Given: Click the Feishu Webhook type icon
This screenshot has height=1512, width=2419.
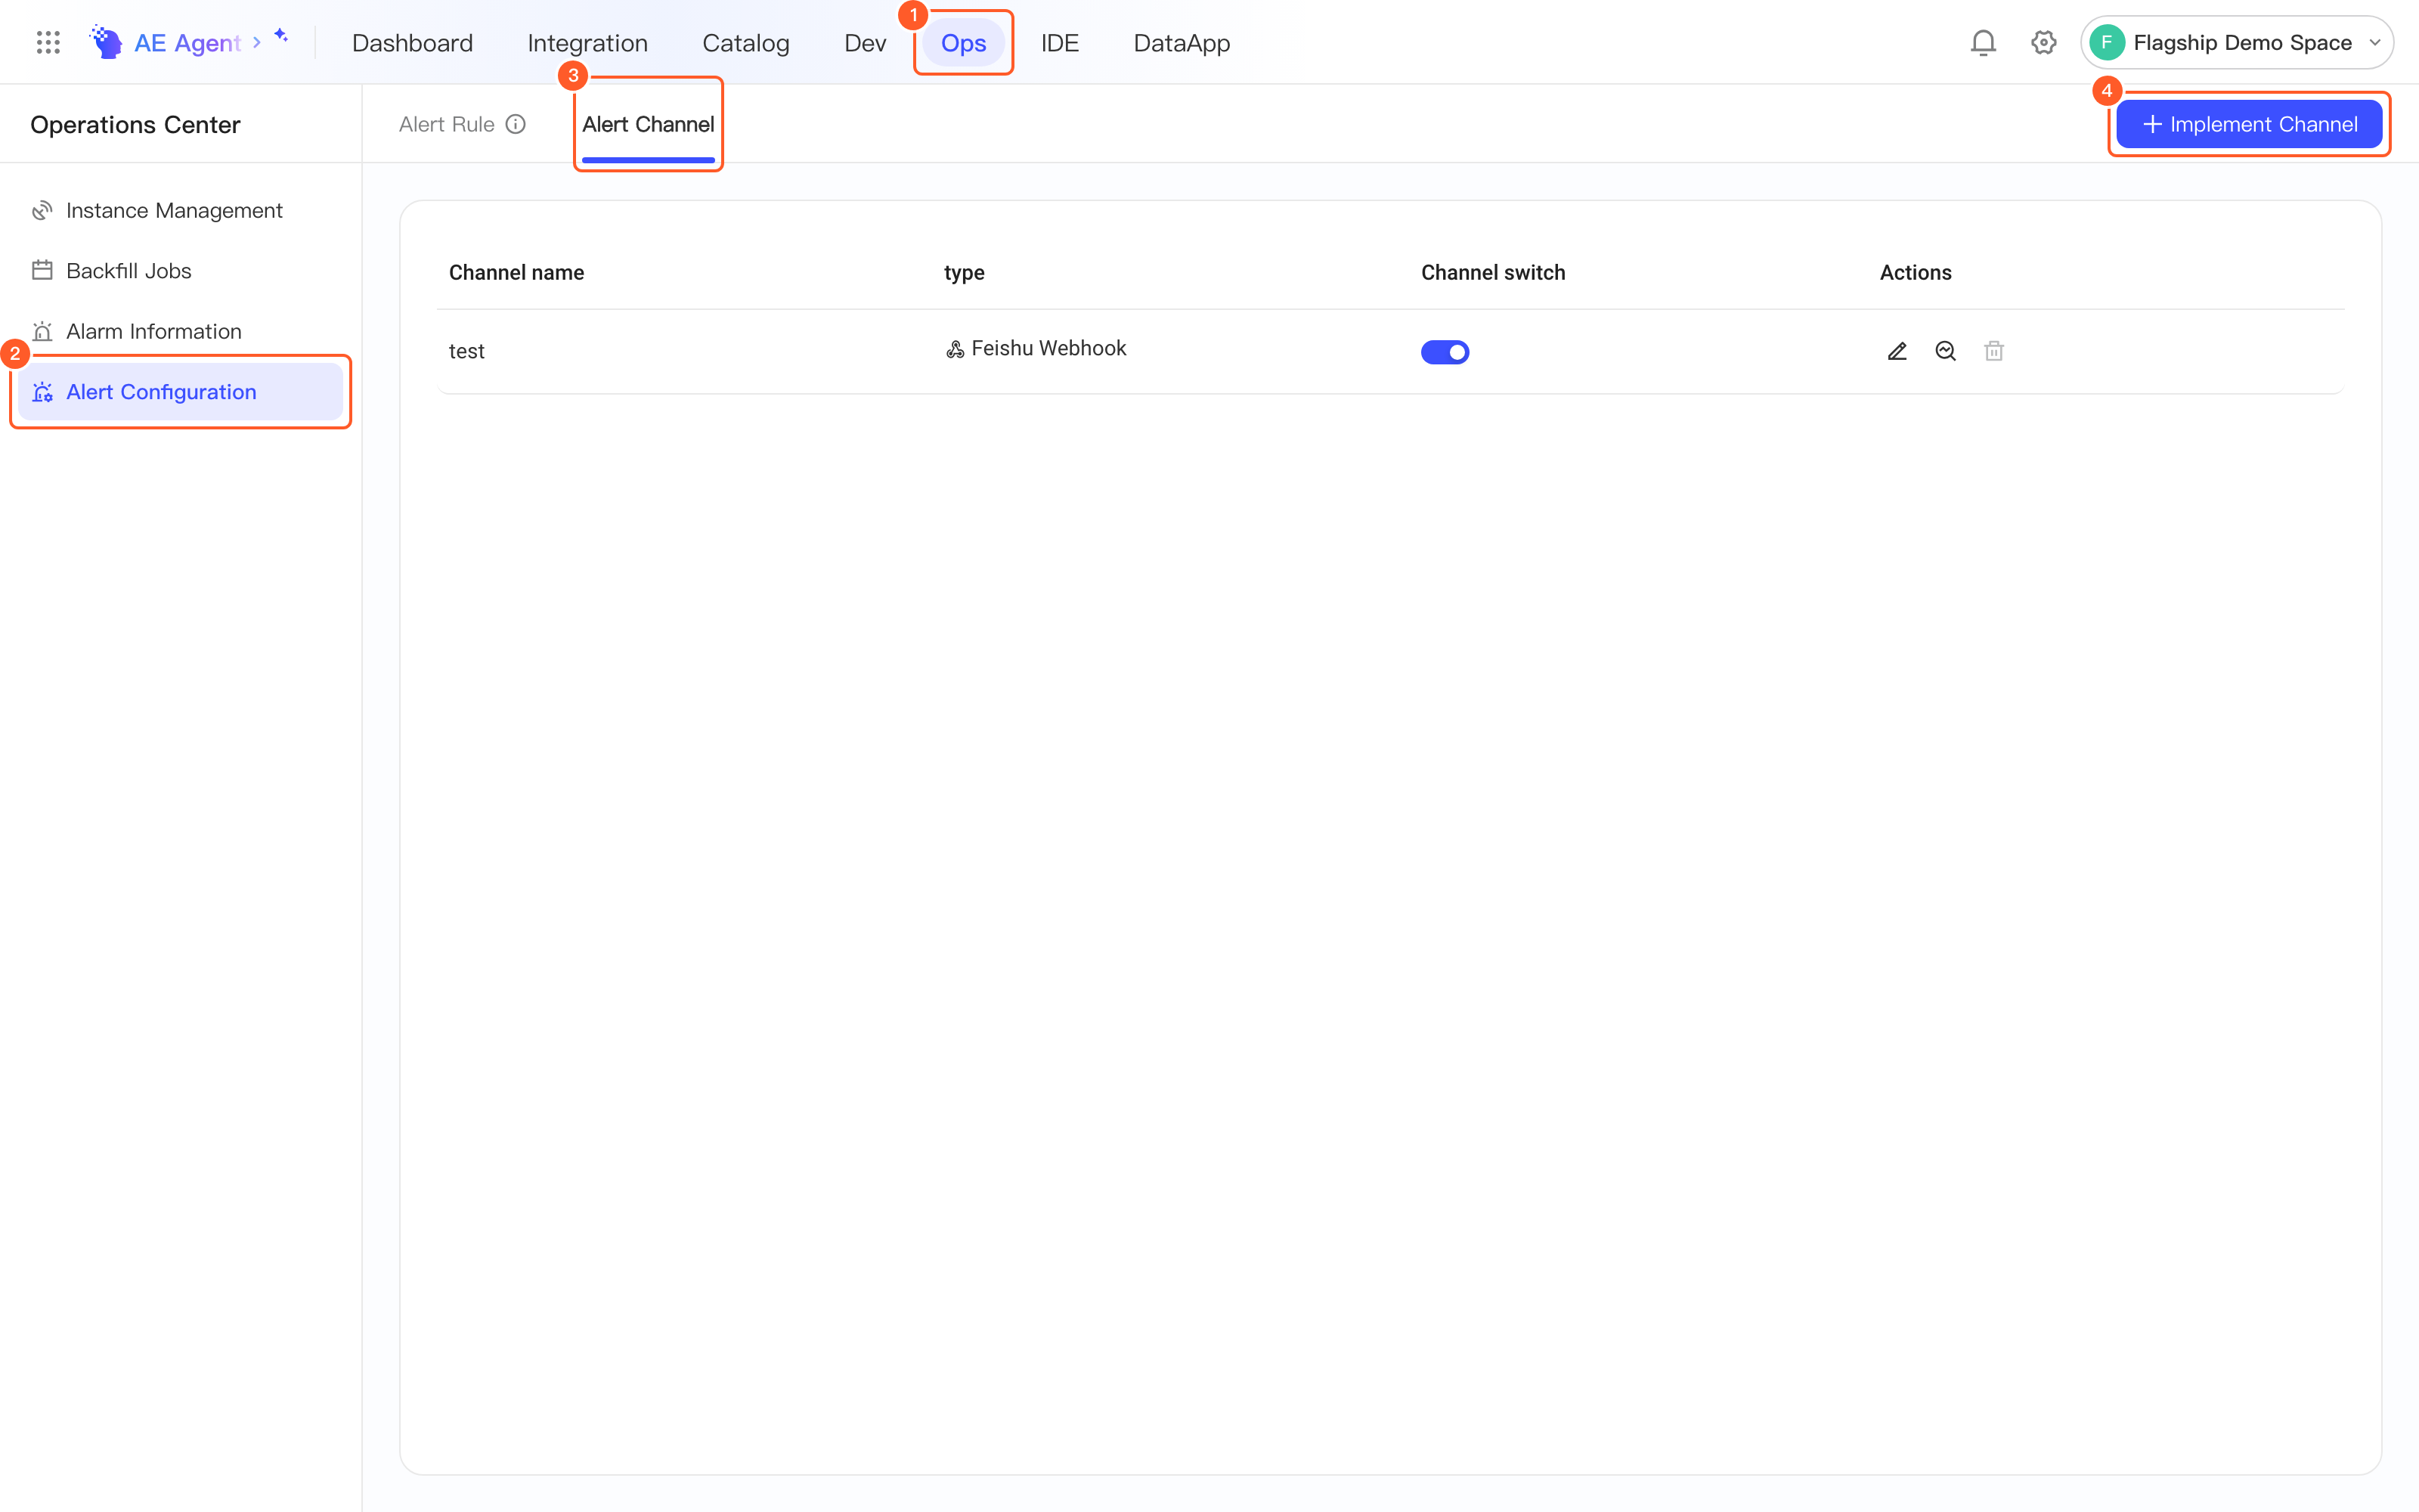Looking at the screenshot, I should coord(955,349).
